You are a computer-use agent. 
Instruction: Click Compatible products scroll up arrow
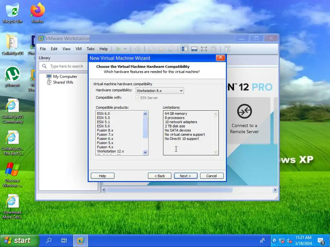[145, 114]
